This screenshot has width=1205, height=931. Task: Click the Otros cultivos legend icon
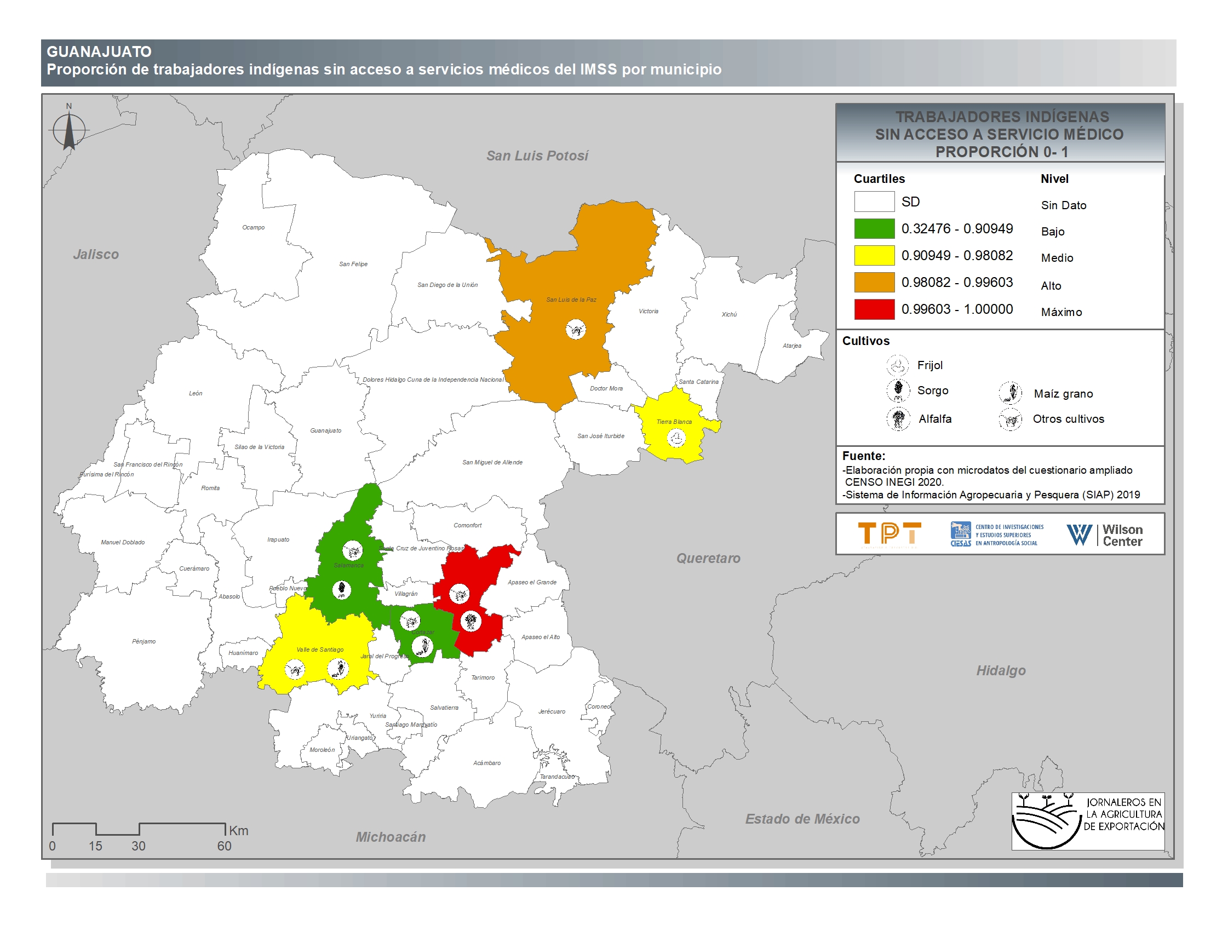tap(1010, 419)
